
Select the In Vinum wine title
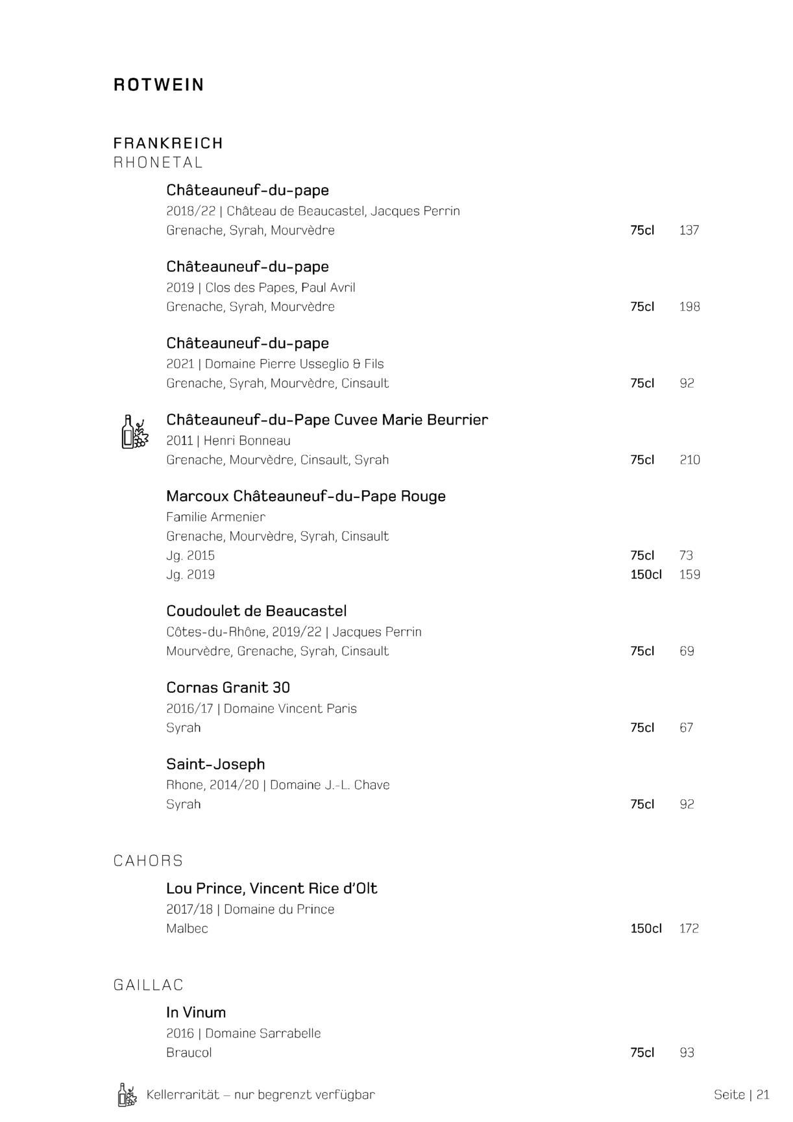coord(196,1012)
